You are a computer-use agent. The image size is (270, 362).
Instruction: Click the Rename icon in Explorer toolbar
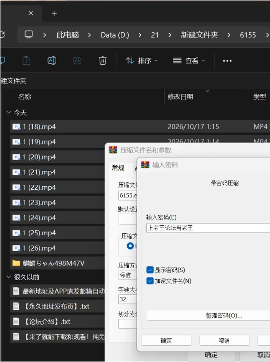[52, 61]
